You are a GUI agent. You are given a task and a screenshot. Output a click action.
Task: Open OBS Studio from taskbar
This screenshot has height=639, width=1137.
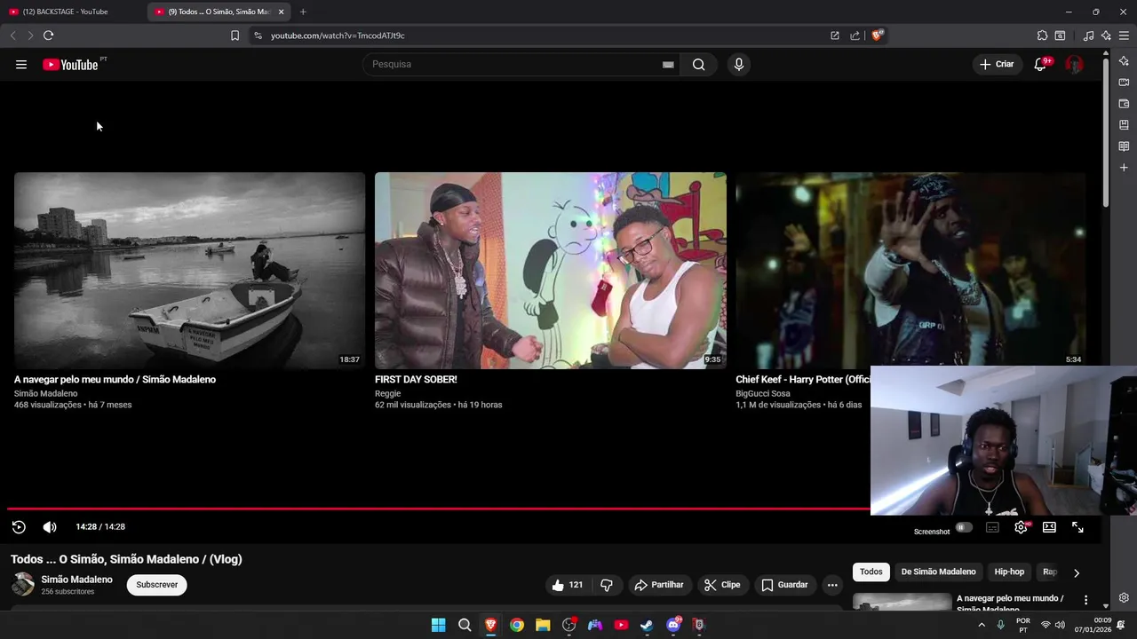[x=568, y=625]
